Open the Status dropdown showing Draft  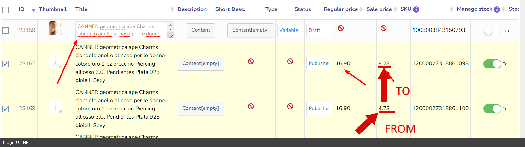319,30
